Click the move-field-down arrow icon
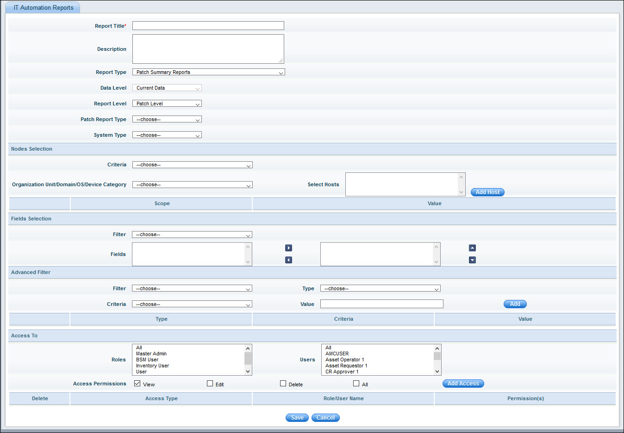 point(472,260)
